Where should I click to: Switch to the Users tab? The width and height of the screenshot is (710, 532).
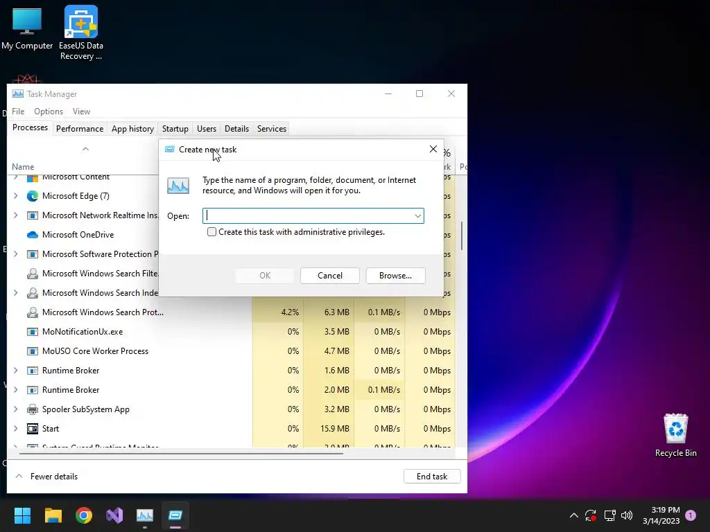tap(207, 129)
